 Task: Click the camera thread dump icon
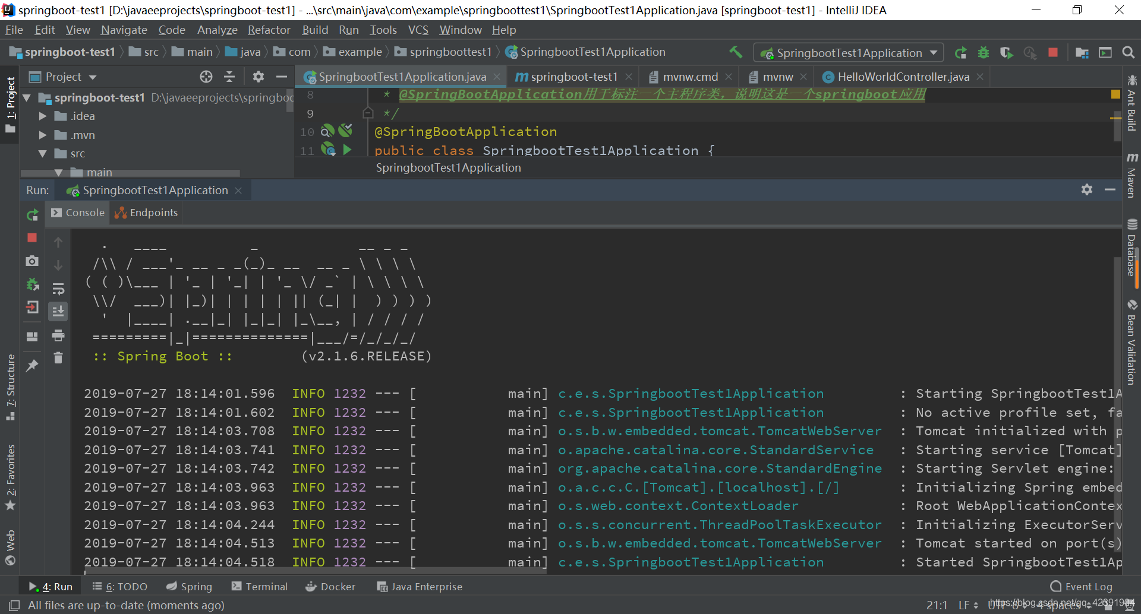32,261
